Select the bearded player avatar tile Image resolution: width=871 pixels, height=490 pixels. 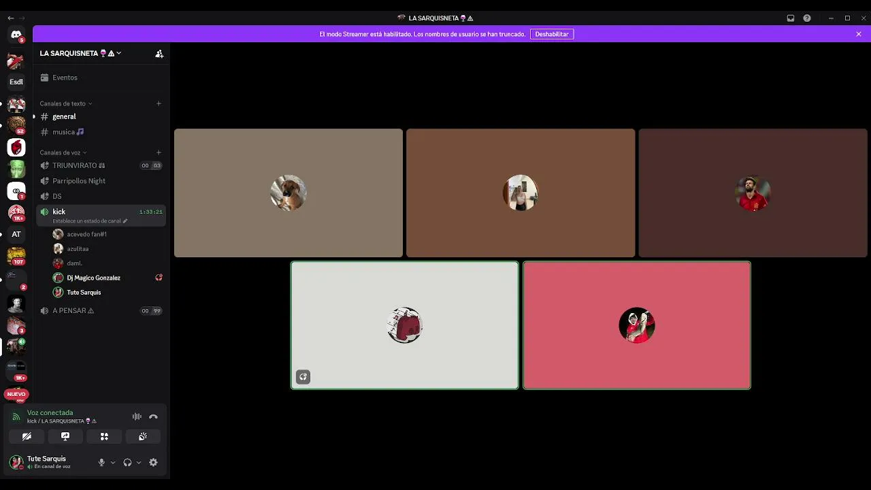pyautogui.click(x=753, y=193)
